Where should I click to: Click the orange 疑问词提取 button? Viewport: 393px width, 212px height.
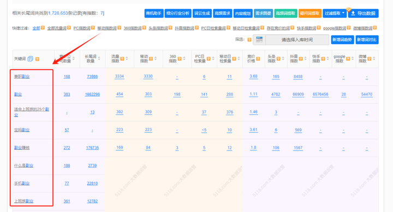(x=310, y=13)
